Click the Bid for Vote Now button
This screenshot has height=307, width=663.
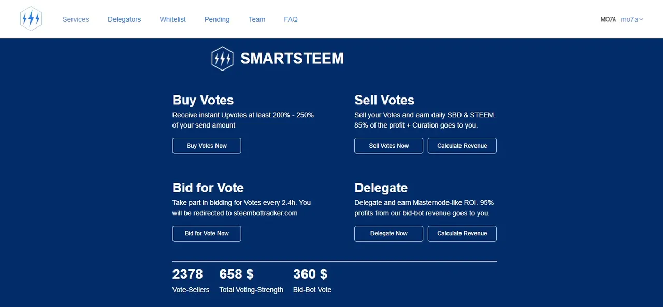point(207,233)
